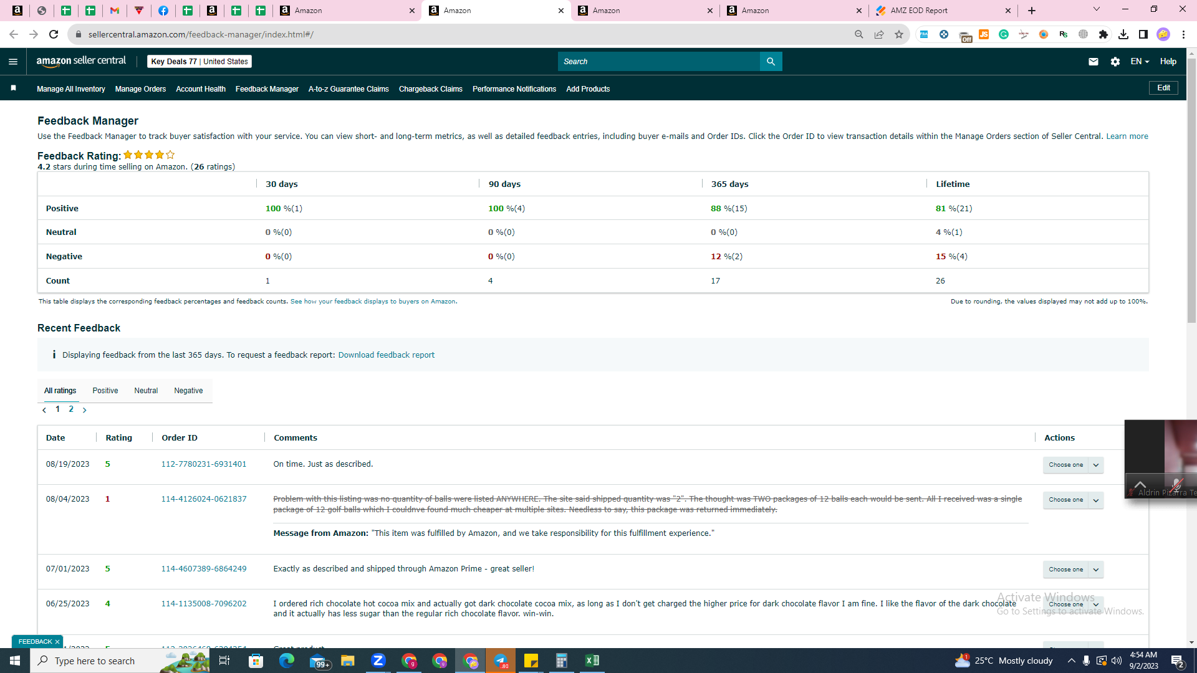Expand Choose one for the 08/19/2023 feedback
The width and height of the screenshot is (1197, 673).
click(x=1073, y=465)
